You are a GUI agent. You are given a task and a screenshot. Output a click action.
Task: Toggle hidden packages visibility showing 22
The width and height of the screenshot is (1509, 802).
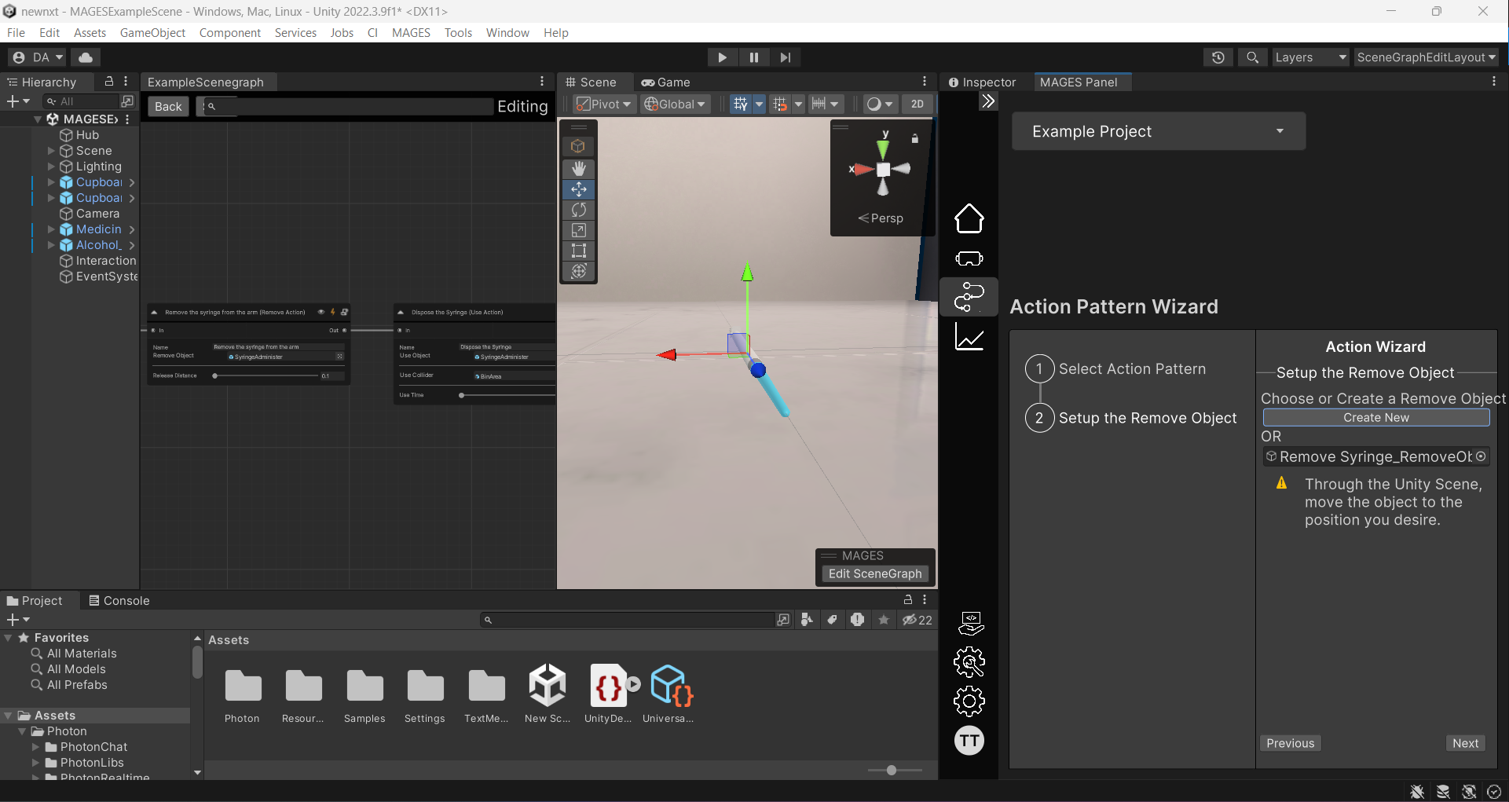(x=917, y=620)
